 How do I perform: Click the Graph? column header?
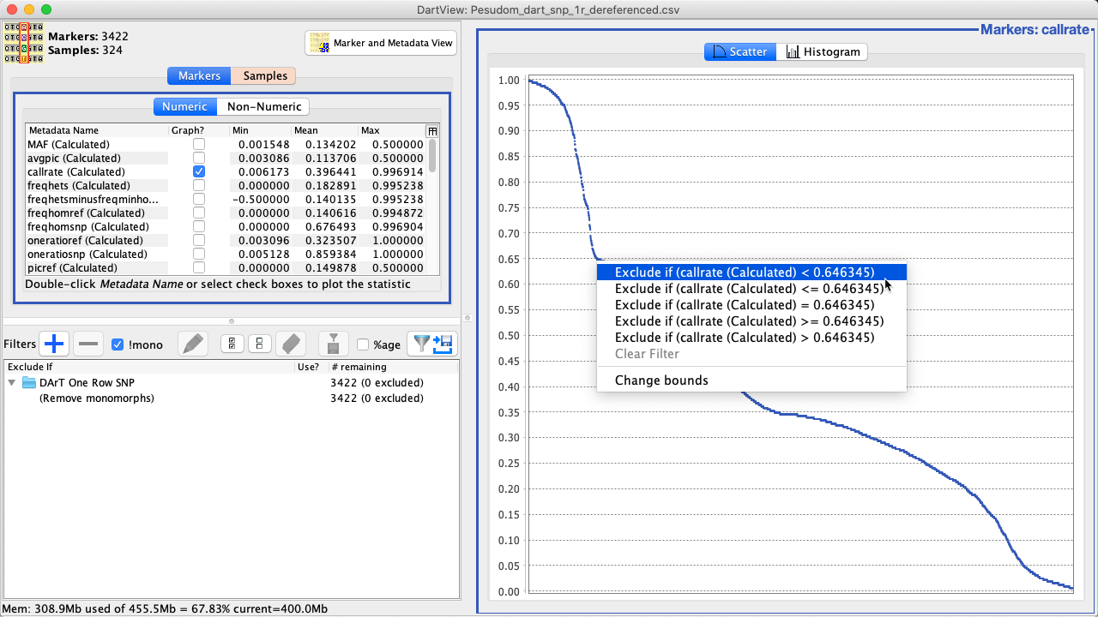(199, 131)
